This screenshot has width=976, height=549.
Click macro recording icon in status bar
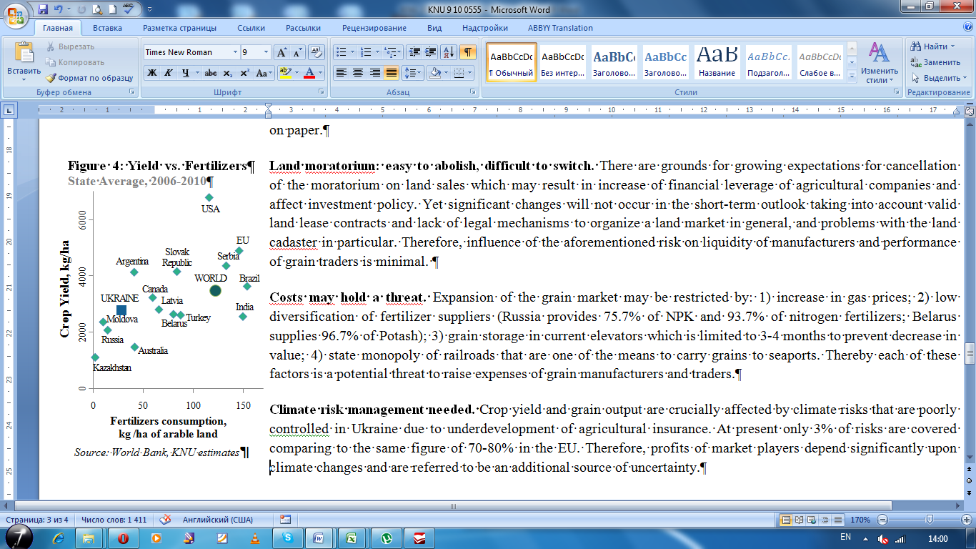(x=286, y=520)
